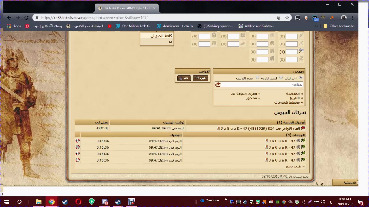Viewport: 369px width, 207px height.
Task: Click the nobleman quantity input field
Action: [204, 44]
